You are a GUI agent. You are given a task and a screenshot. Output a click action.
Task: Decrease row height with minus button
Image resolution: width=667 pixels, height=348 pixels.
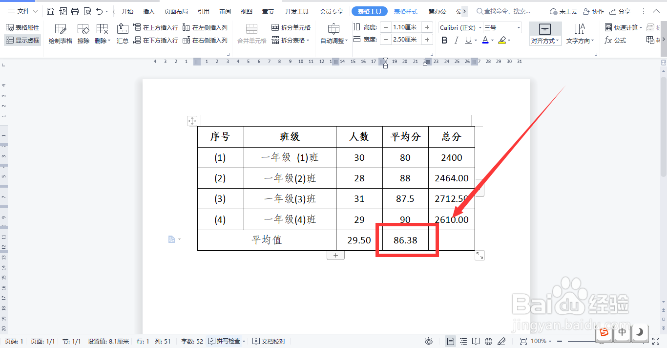[x=386, y=28]
